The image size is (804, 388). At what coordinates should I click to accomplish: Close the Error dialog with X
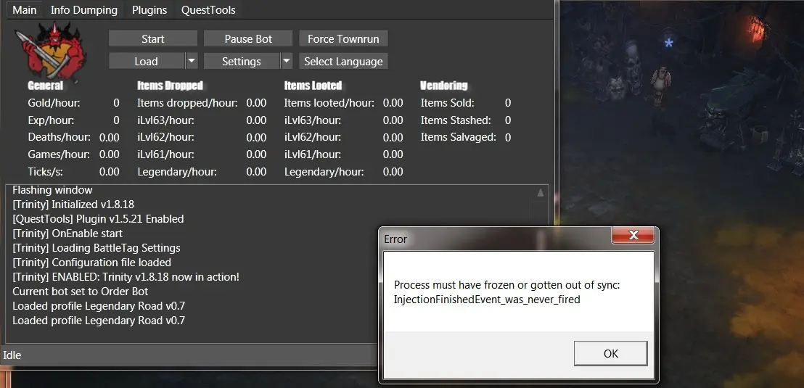click(x=633, y=236)
